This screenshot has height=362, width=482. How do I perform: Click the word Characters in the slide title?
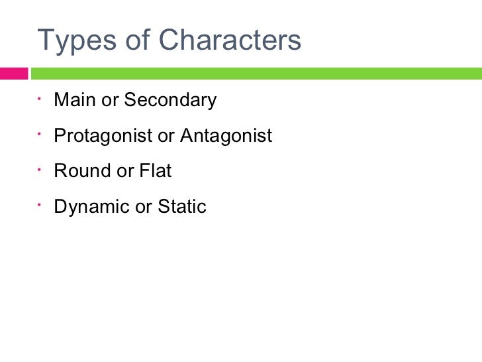230,39
